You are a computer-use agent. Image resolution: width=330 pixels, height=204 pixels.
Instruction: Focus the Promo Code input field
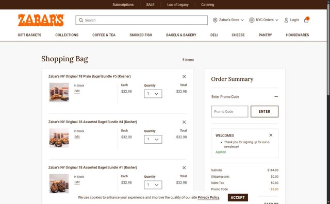point(229,111)
